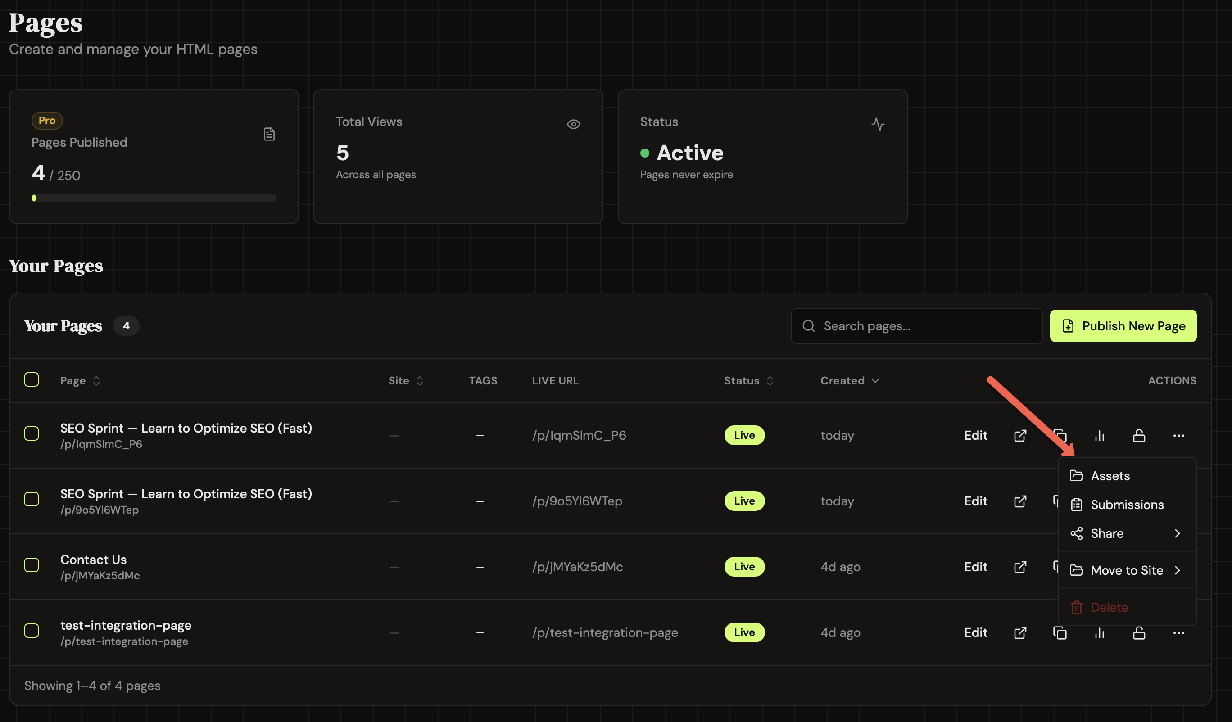Click the test-integration-page title
This screenshot has width=1232, height=722.
[126, 625]
